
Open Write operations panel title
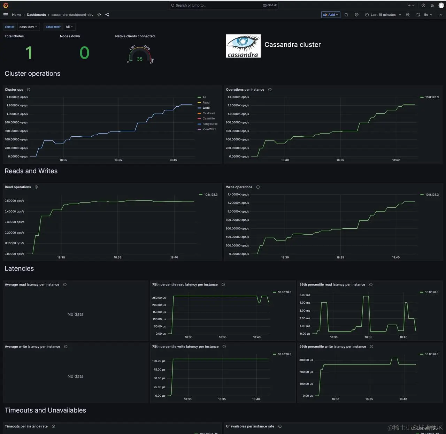tap(239, 187)
